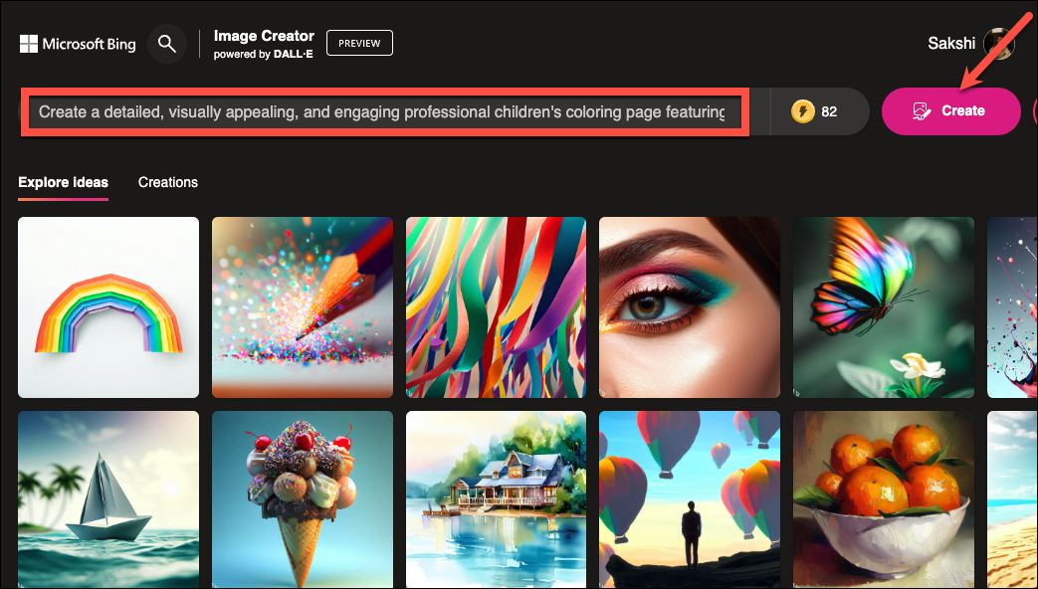
Task: Open the glitter pencil thumbnail
Action: click(302, 307)
